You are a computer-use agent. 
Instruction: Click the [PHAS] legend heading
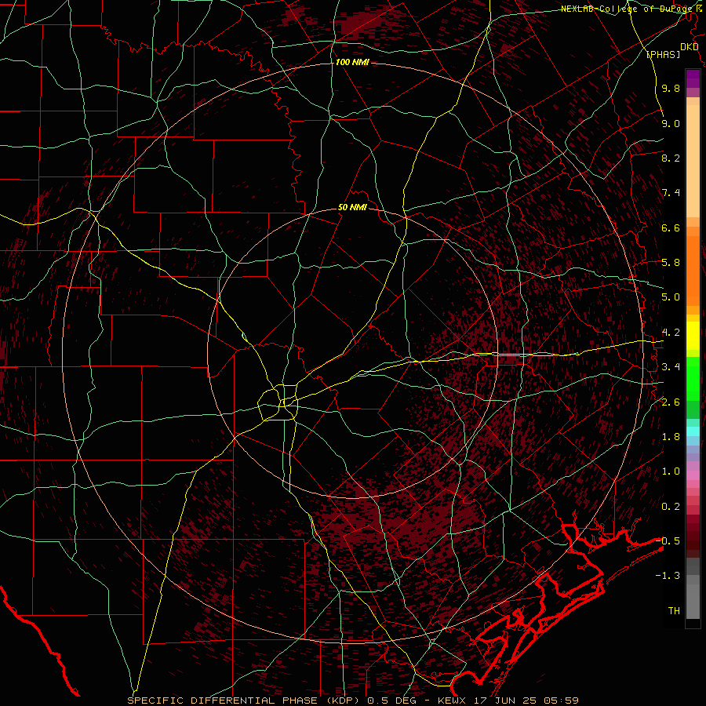point(663,54)
